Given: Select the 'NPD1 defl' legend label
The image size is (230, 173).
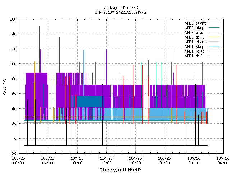Looking at the screenshot, I should [x=194, y=56].
